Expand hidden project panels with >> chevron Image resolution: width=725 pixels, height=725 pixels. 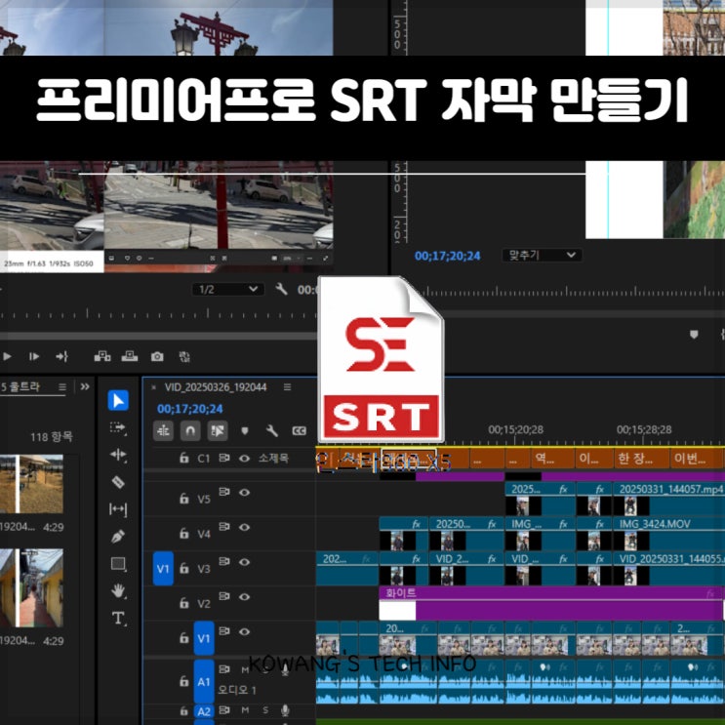85,386
